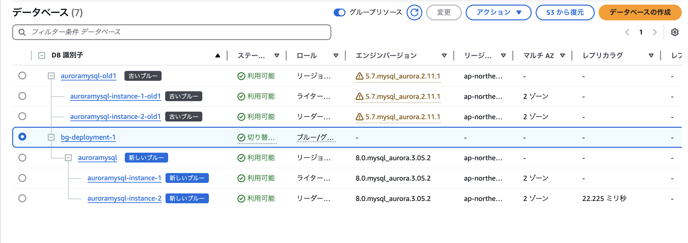Toggle the グループリソース switch

(339, 12)
